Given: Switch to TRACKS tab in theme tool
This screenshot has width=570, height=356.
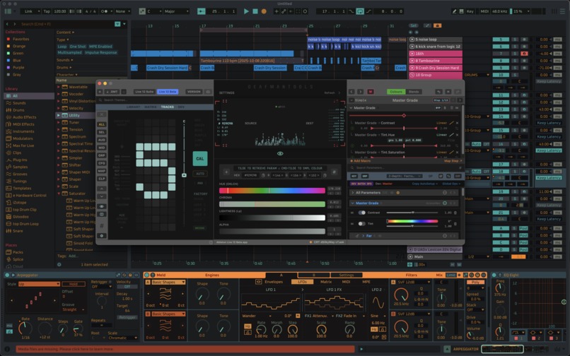Looking at the screenshot, I should tap(167, 107).
